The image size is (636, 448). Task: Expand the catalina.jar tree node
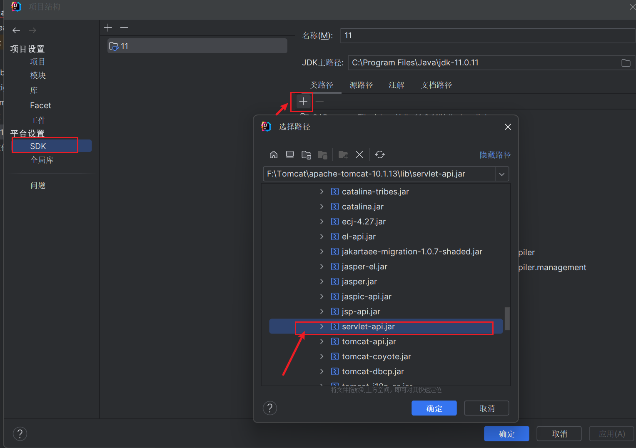(322, 207)
